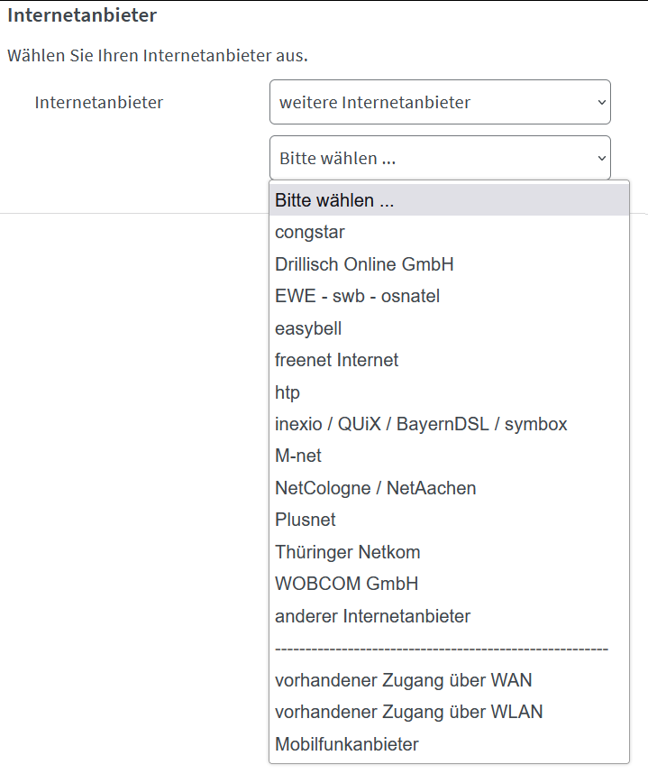Click the 'Internetanbieter' section heading
Viewport: 648px width, 774px height.
82,14
